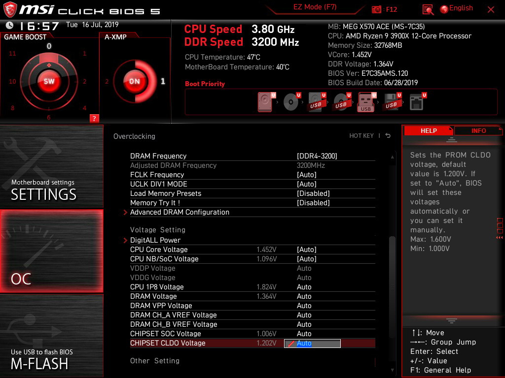
Task: Click the scroll down arrow of settings list
Action: [x=392, y=370]
